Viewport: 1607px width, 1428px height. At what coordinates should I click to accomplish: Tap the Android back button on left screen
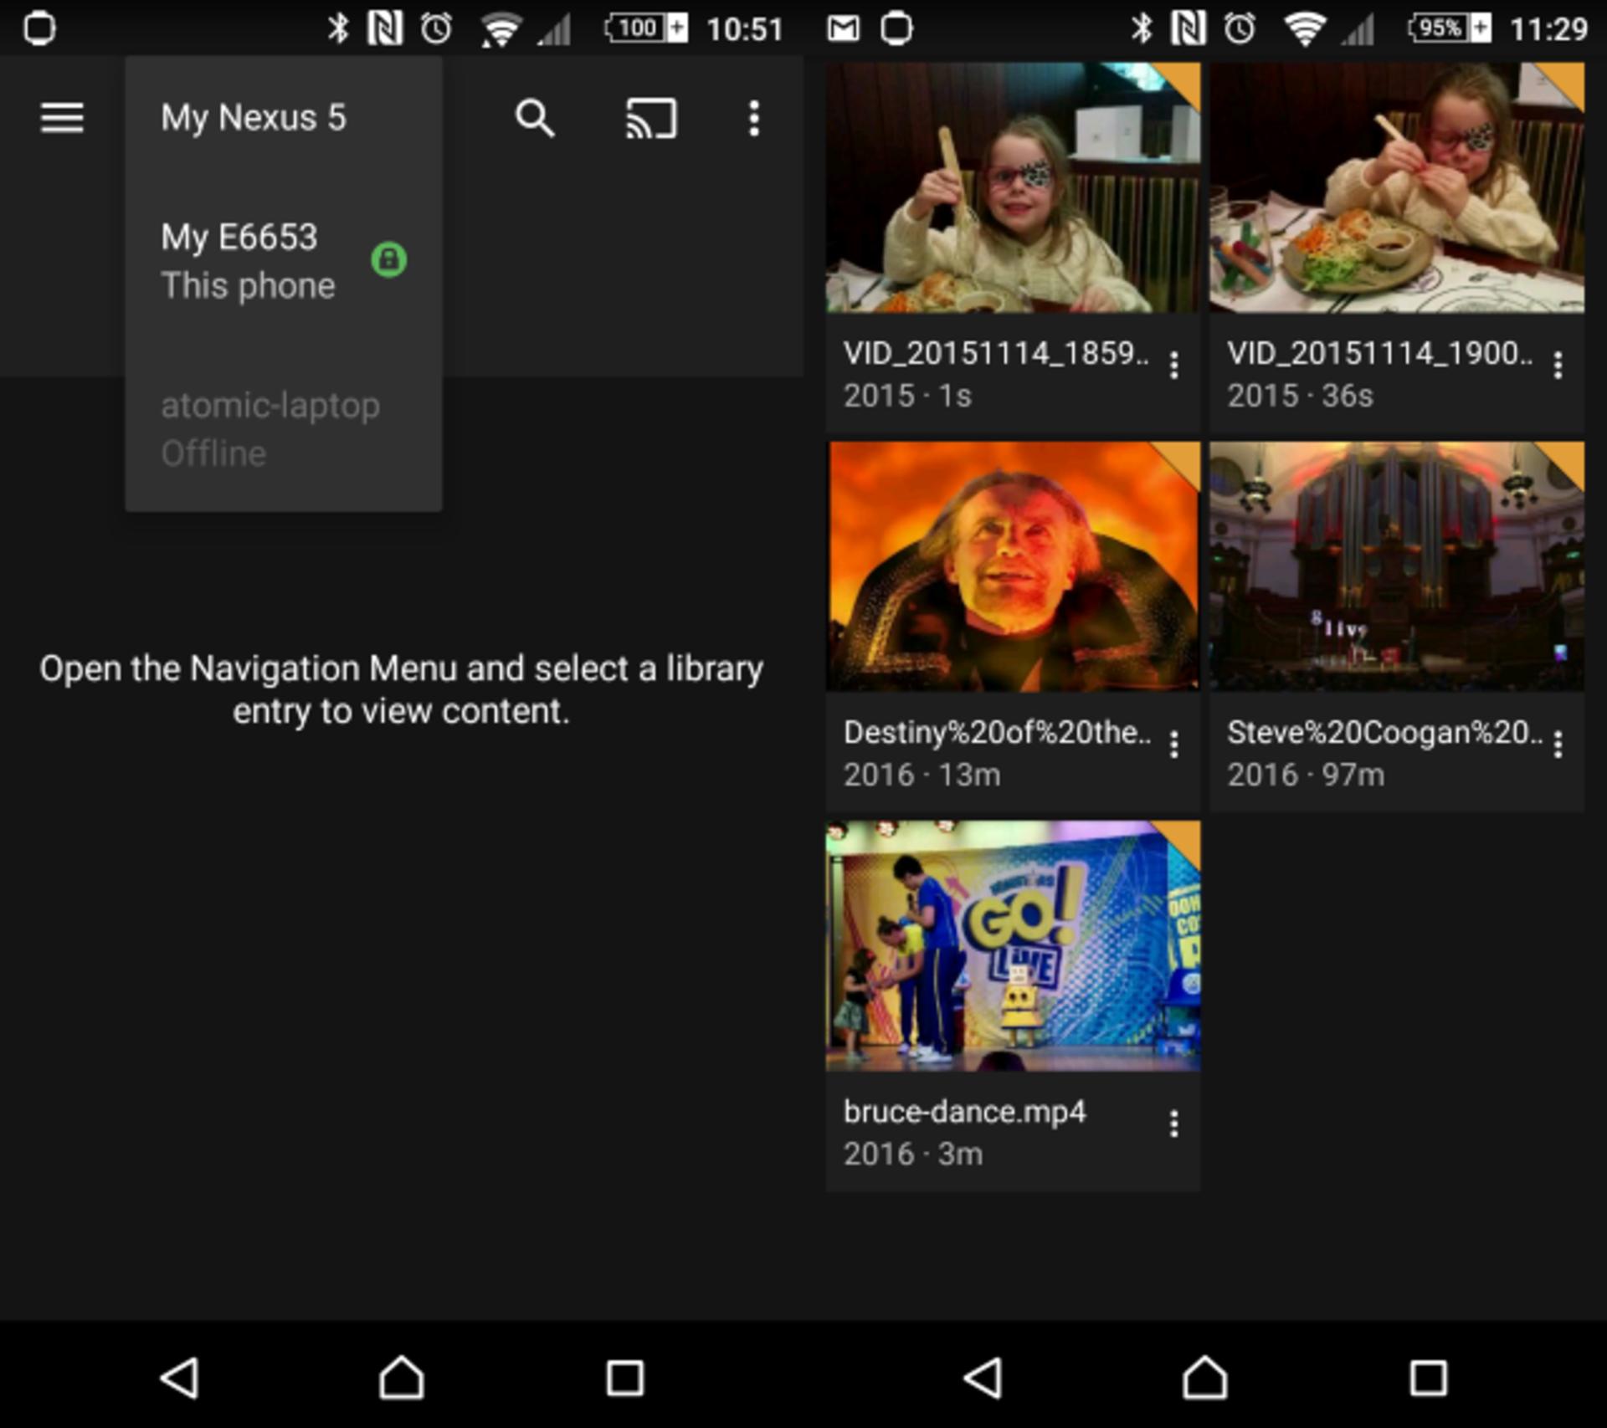pyautogui.click(x=180, y=1377)
